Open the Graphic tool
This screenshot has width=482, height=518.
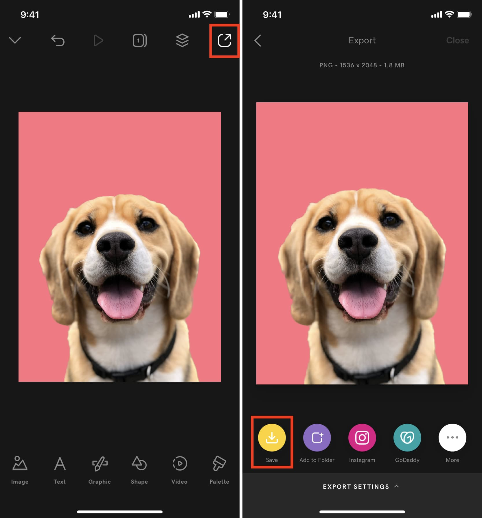point(100,470)
